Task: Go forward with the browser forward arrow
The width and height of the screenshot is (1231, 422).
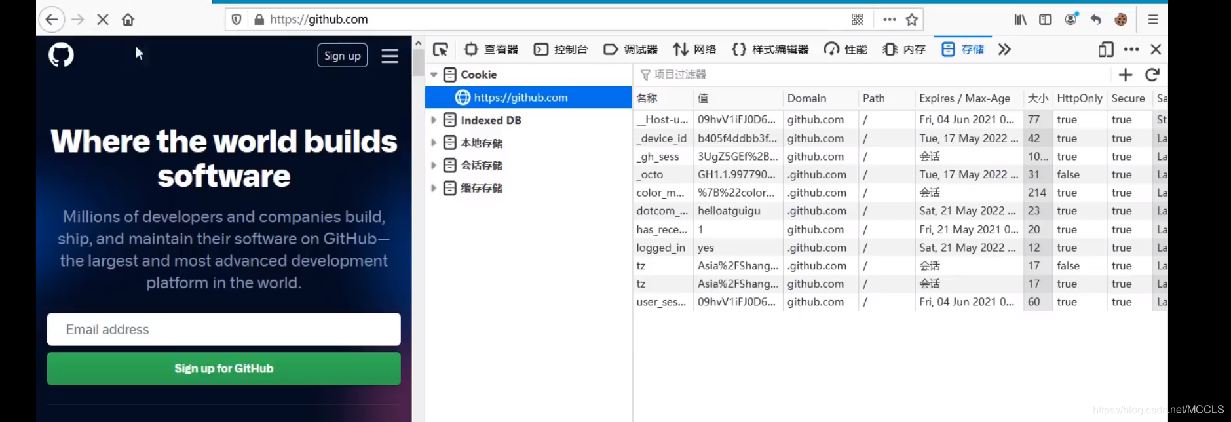Action: pos(78,20)
